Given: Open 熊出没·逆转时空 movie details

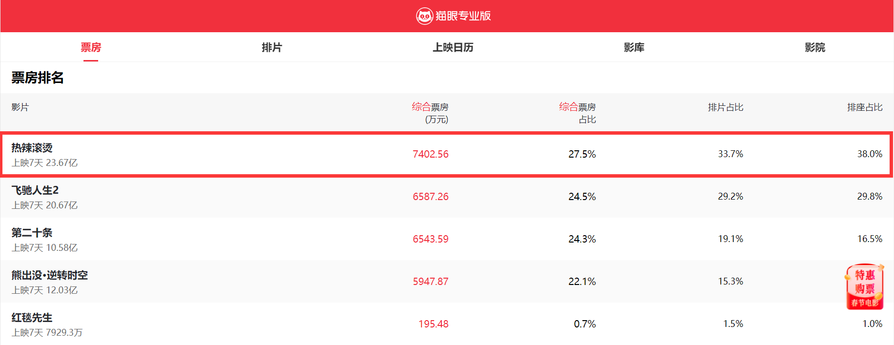Looking at the screenshot, I should (50, 275).
